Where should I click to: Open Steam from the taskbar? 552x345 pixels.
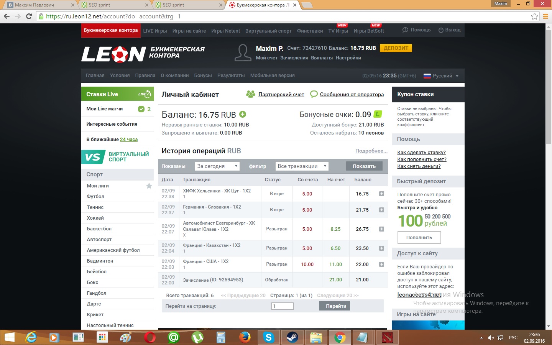click(x=292, y=337)
